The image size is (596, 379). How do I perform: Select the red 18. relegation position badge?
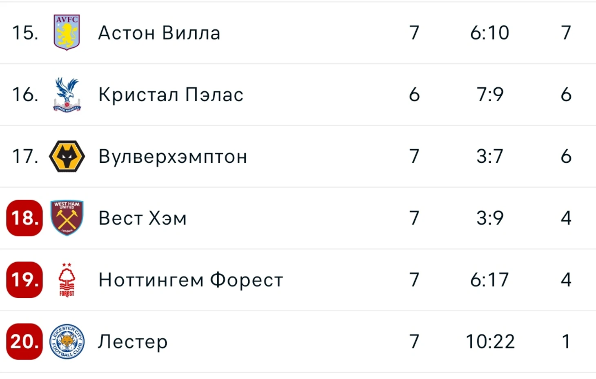(x=24, y=218)
